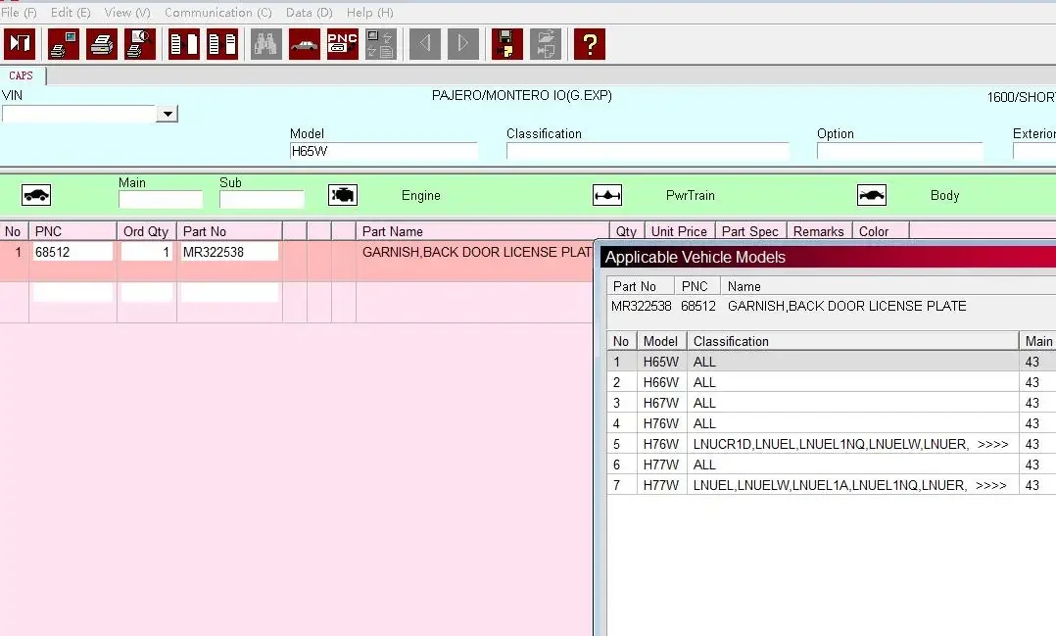Click the red car vehicle icon

click(305, 44)
